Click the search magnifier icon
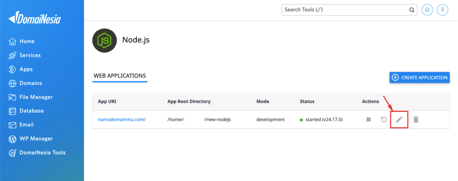This screenshot has height=181, width=458. pyautogui.click(x=411, y=10)
